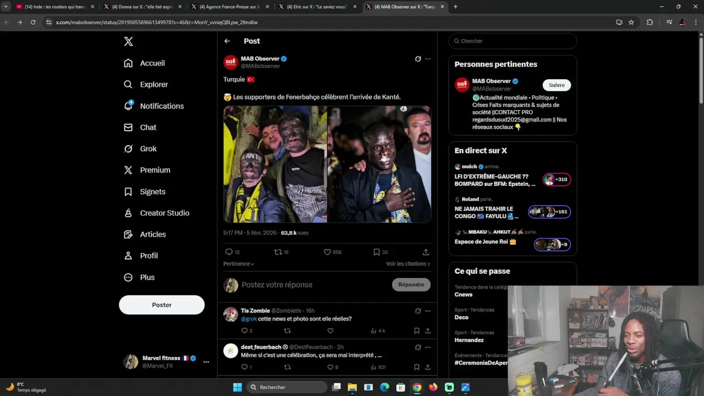Viewport: 704px width, 396px height.
Task: Repost the post with 15 reposts
Action: (x=278, y=252)
